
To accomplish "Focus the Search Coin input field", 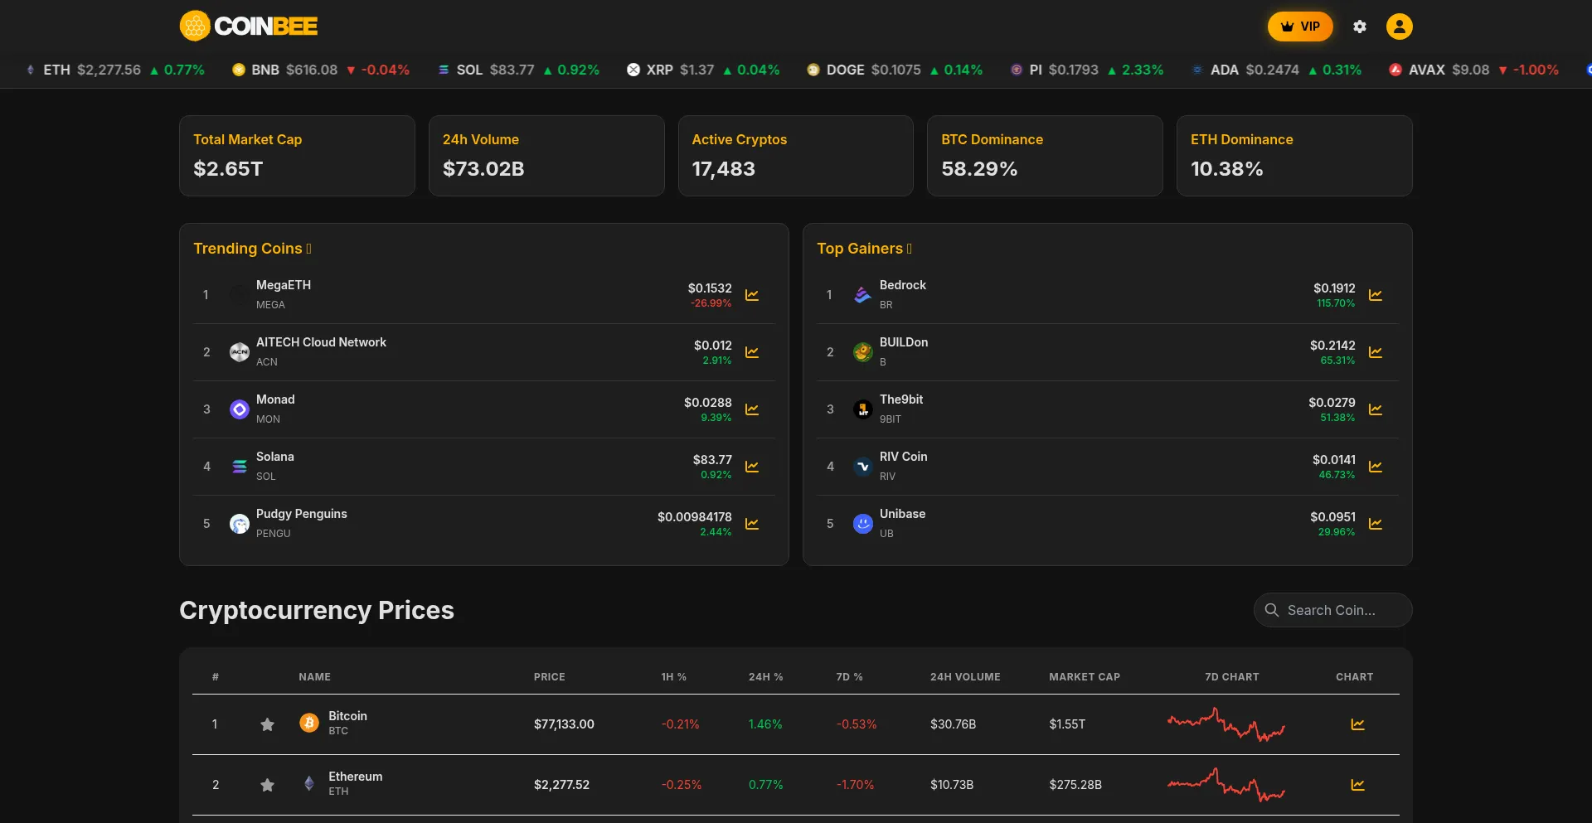I will pyautogui.click(x=1332, y=610).
